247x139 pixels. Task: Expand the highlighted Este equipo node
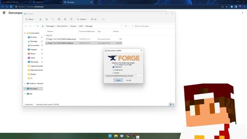pyautogui.click(x=25, y=89)
